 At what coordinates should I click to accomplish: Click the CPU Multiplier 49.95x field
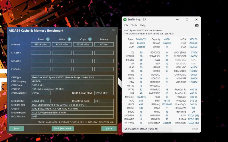click(41, 93)
